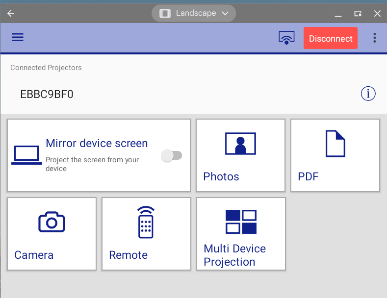Open the Remote control icon
This screenshot has height=298, width=387.
[x=146, y=222]
